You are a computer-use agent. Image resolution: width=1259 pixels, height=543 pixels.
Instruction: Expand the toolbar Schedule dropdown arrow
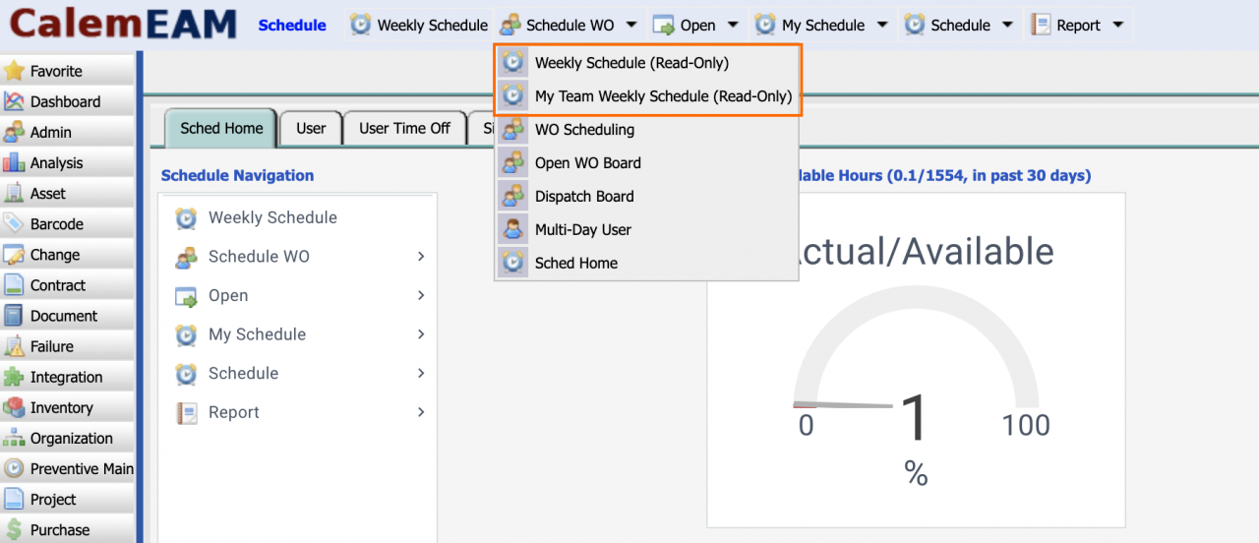[1007, 26]
